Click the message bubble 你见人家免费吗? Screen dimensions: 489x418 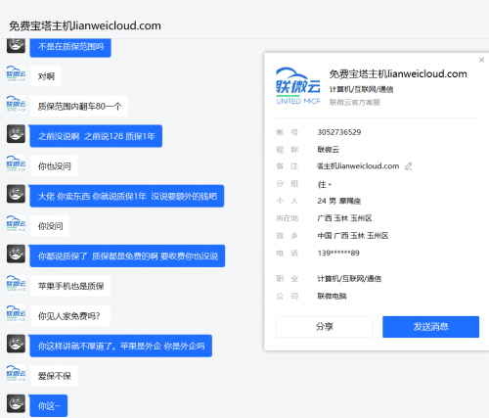tap(70, 316)
